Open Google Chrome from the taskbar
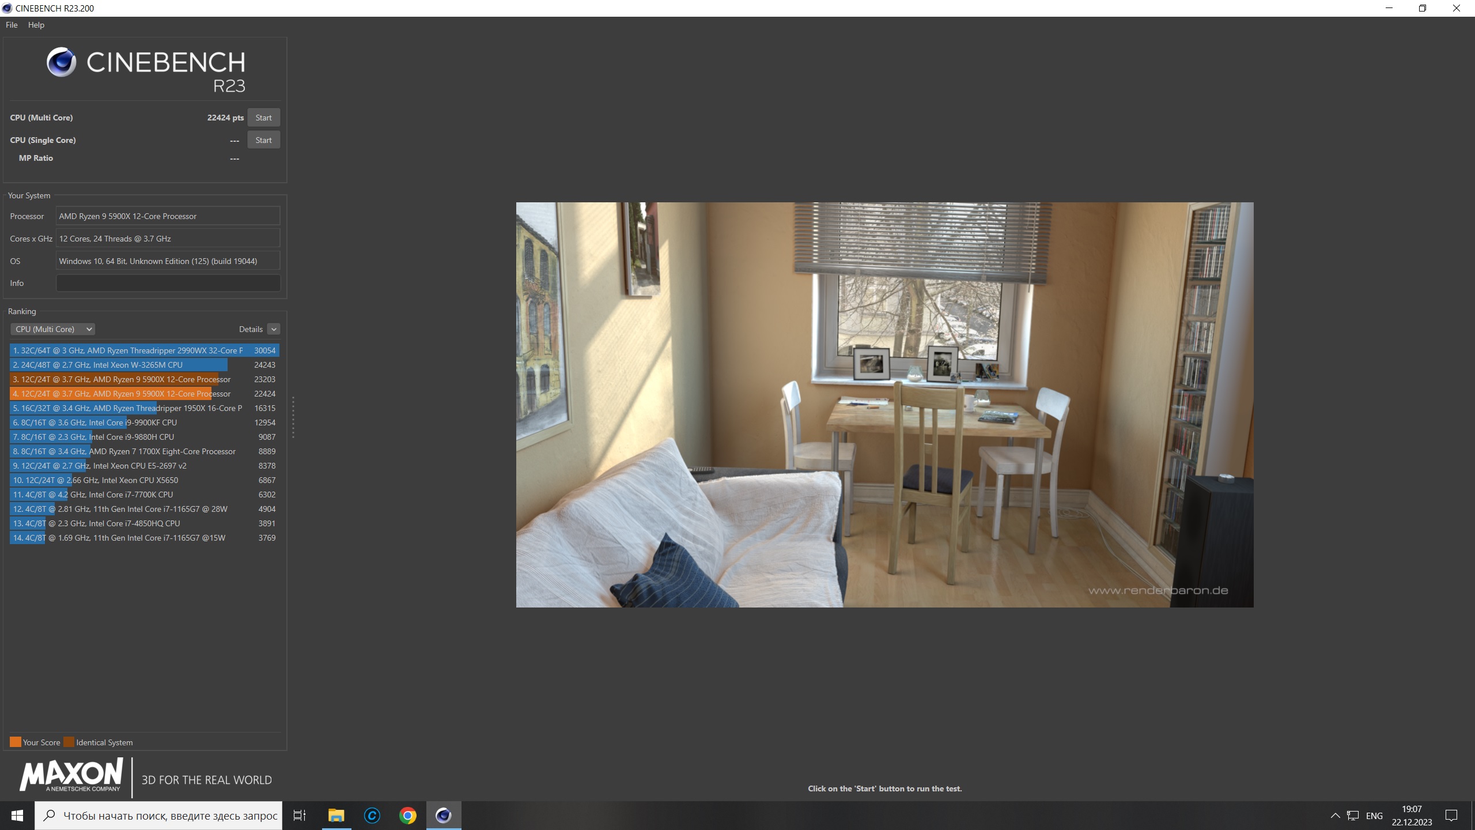This screenshot has width=1475, height=830. (407, 815)
